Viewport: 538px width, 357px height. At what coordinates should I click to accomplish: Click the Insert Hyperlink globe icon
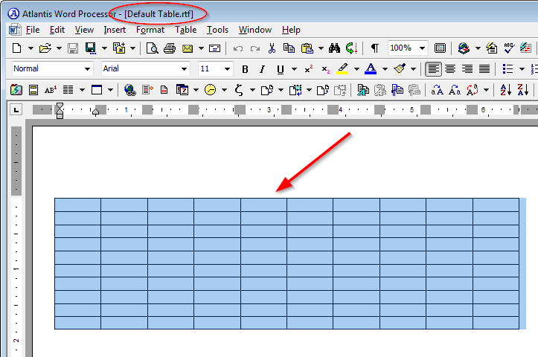[129, 90]
